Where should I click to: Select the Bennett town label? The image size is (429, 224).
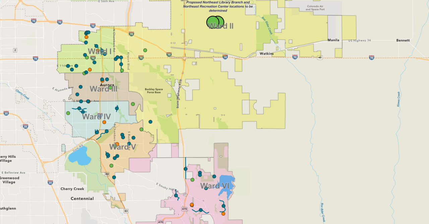click(x=403, y=40)
